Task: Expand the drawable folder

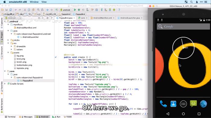Action: coord(11,46)
